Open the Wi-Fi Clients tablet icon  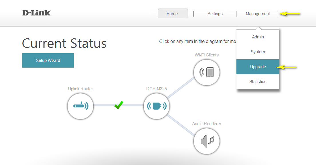(x=207, y=72)
